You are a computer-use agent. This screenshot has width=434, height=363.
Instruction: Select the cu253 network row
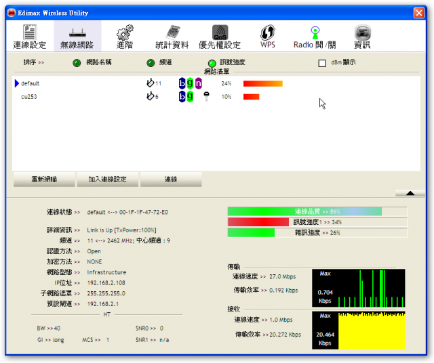216,96
